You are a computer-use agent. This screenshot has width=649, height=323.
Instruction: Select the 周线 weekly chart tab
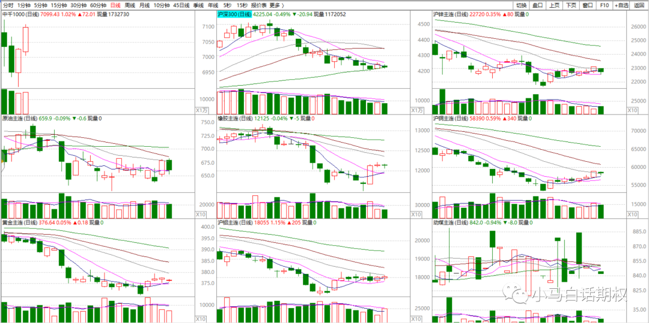(130, 5)
